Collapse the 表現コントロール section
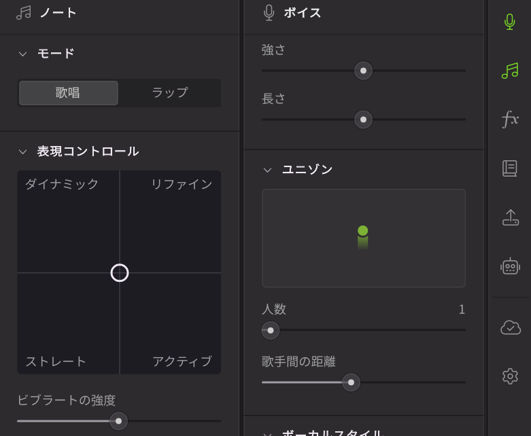 coord(22,151)
